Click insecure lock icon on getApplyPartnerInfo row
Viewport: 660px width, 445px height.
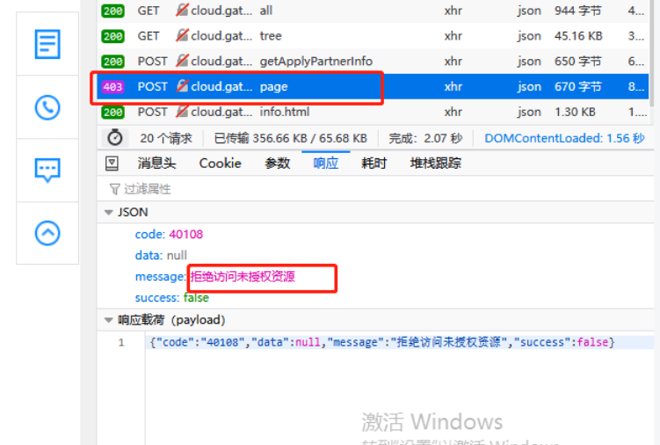[182, 61]
